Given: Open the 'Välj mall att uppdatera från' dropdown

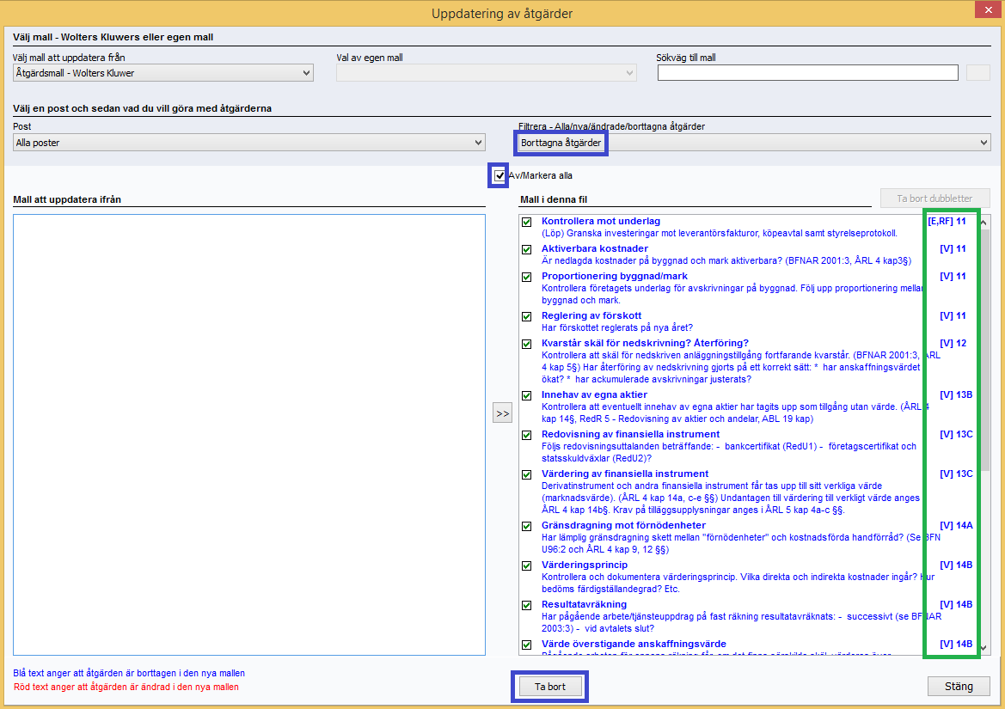Looking at the screenshot, I should tap(162, 73).
